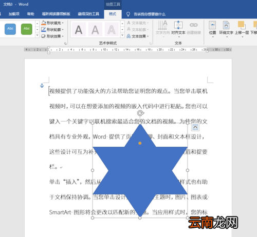
Task: Open the 艺术字样式 dialog launcher
Action: pyautogui.click(x=150, y=44)
